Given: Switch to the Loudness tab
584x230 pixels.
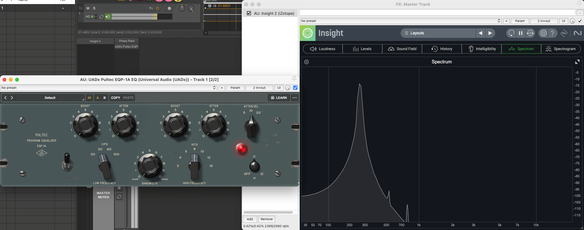Looking at the screenshot, I should pos(323,49).
